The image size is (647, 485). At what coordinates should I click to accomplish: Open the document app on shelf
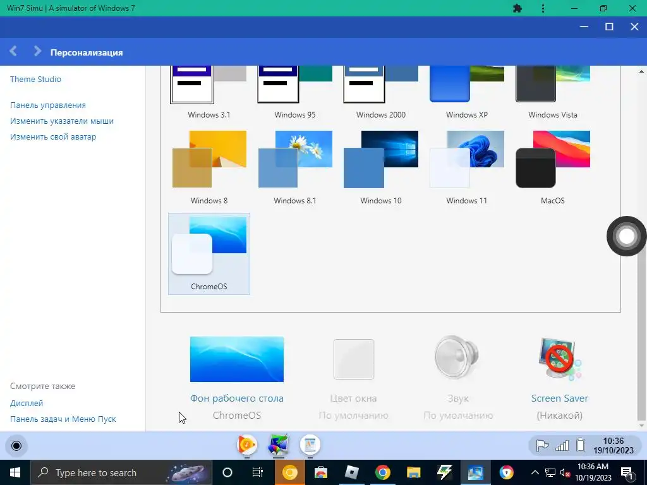(x=310, y=445)
